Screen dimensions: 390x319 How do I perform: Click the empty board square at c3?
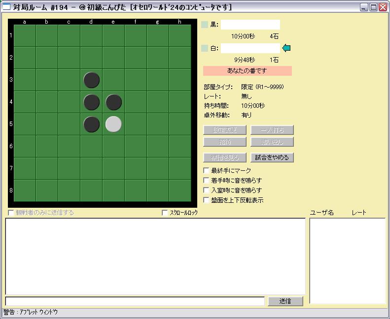[69, 80]
